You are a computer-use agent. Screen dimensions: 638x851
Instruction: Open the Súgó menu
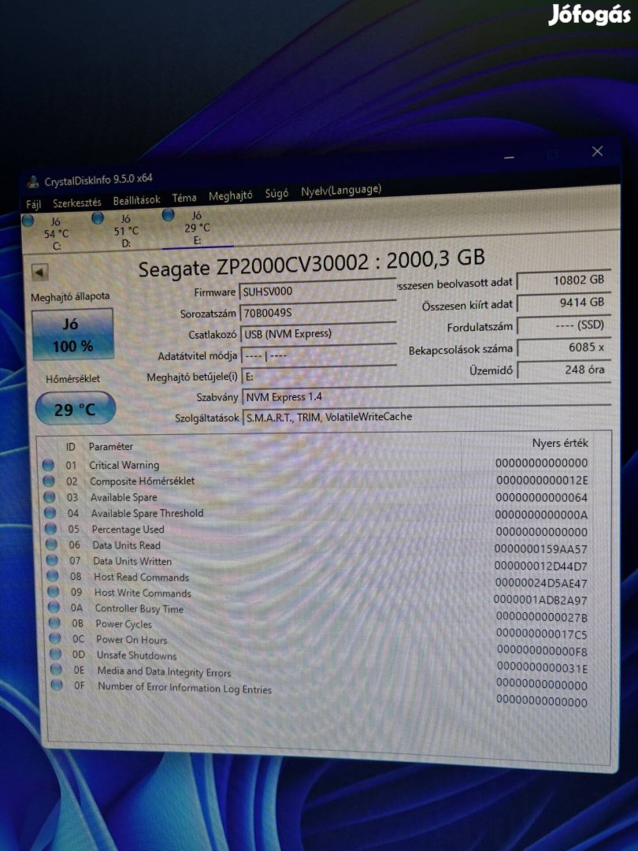[276, 193]
